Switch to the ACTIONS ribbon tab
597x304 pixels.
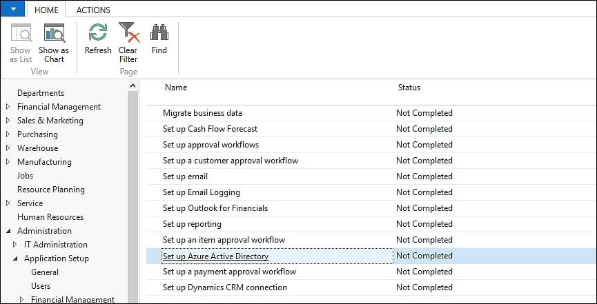(93, 10)
